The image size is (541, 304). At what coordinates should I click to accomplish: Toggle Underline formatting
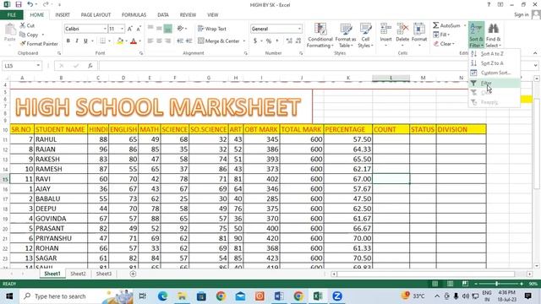(x=85, y=41)
